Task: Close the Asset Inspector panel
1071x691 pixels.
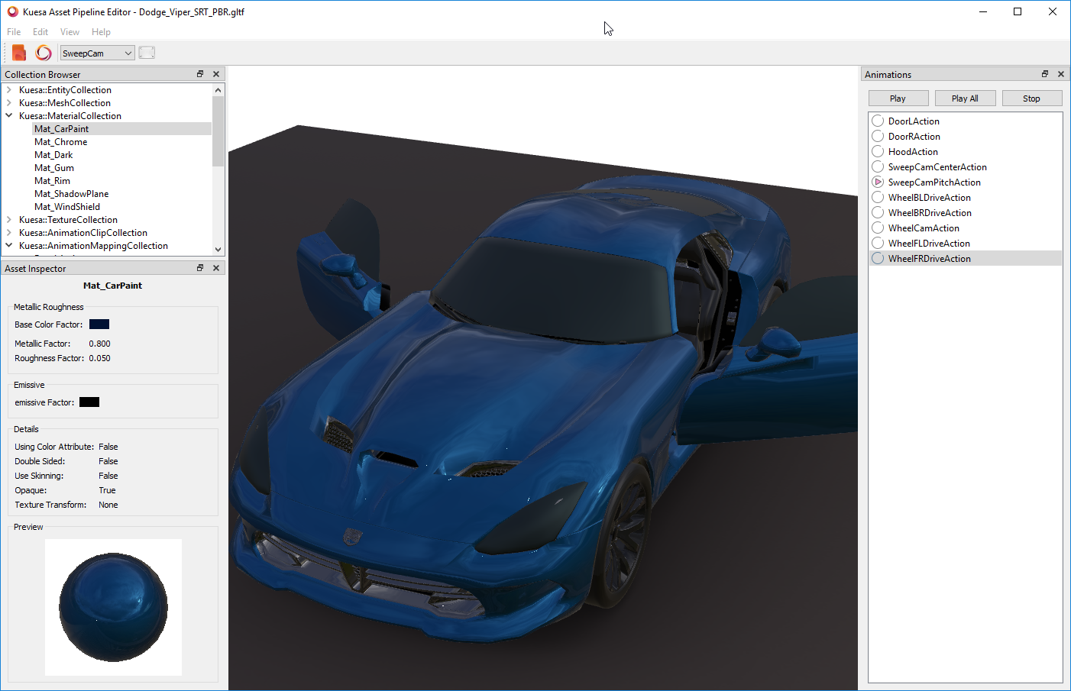Action: (x=216, y=268)
